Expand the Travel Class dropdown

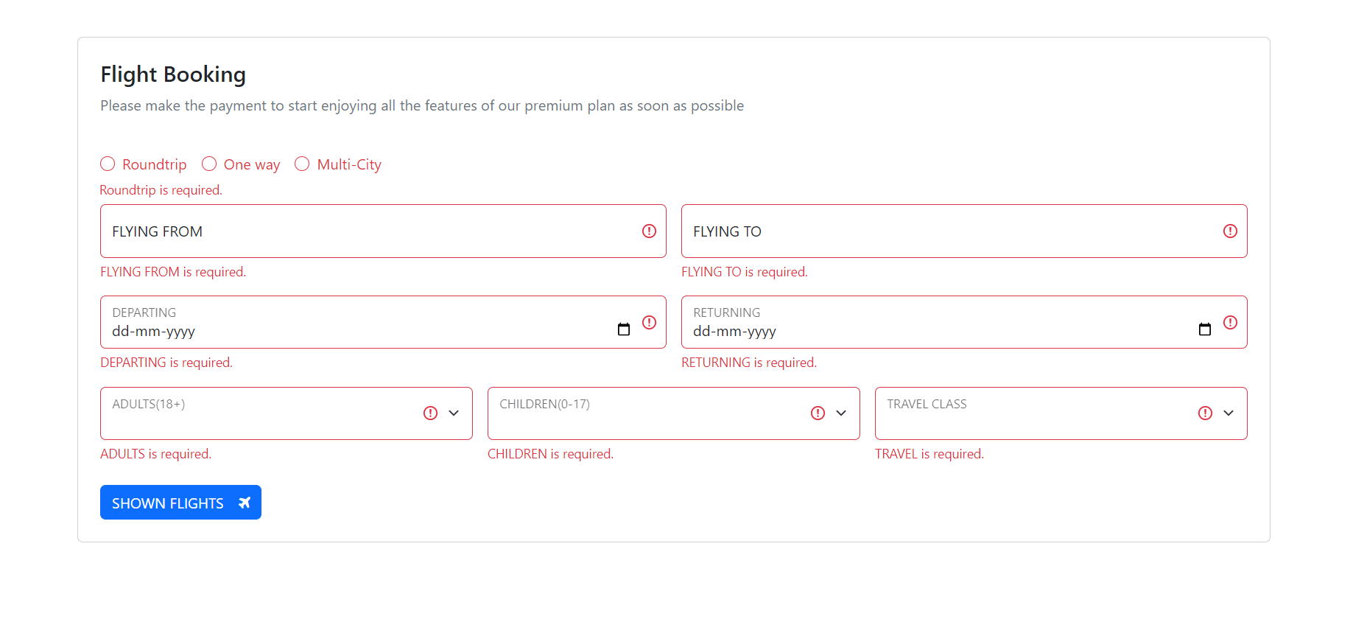pos(1228,413)
